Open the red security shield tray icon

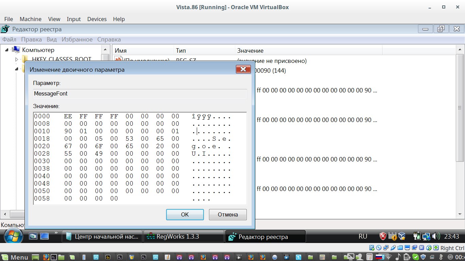click(x=383, y=236)
